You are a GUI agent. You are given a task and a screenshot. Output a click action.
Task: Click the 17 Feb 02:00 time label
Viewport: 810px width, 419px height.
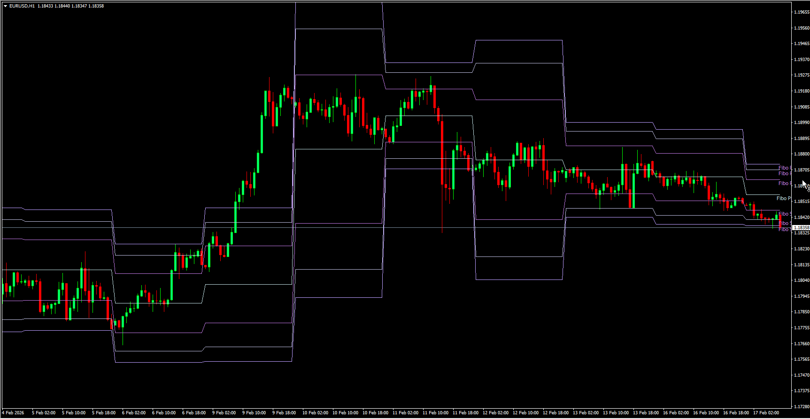tap(766, 413)
